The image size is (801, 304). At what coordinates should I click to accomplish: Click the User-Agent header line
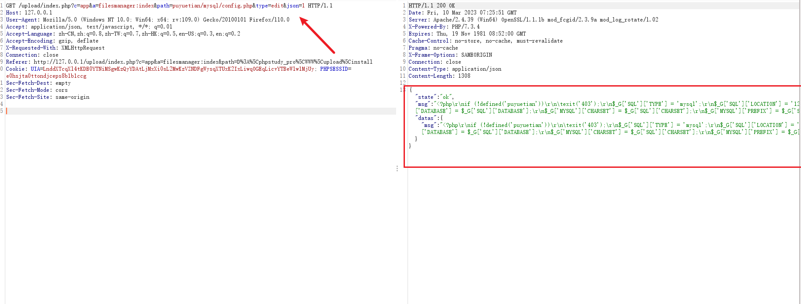[148, 20]
